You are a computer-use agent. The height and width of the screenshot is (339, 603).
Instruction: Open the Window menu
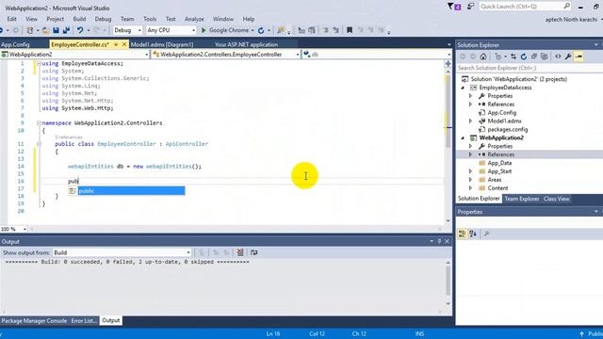(223, 19)
